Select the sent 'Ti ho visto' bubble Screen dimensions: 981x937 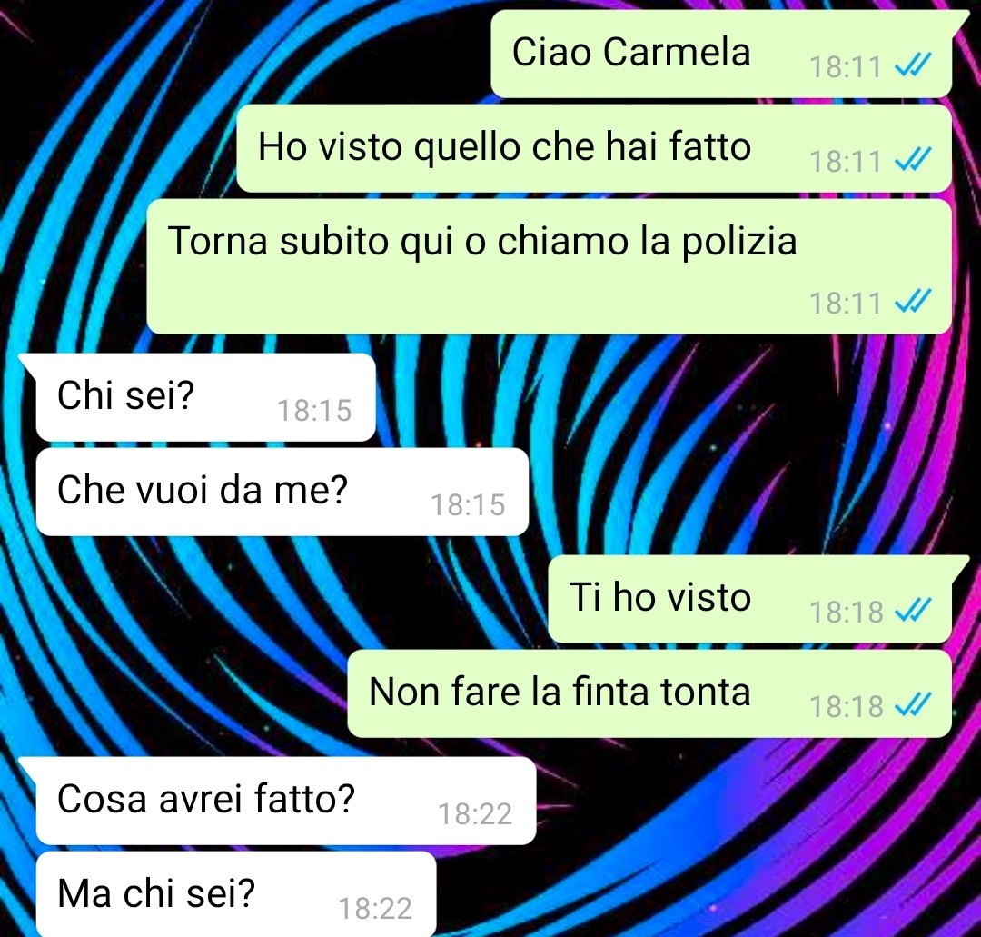point(750,599)
